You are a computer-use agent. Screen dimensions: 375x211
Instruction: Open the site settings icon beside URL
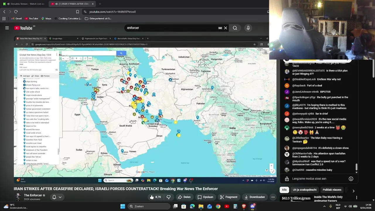click(x=85, y=12)
